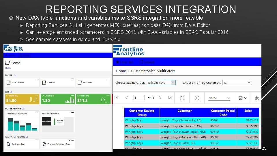Click postal code 90017 cell
The image size is (277, 156).
point(223,126)
